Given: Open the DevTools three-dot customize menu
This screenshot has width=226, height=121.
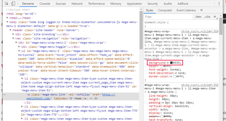Looking at the screenshot, I should pyautogui.click(x=219, y=4).
